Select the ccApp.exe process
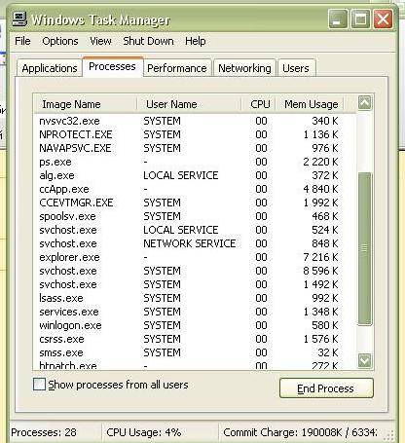 195,189
